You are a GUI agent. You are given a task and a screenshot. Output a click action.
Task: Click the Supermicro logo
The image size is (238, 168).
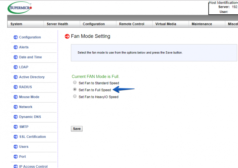(20, 8)
